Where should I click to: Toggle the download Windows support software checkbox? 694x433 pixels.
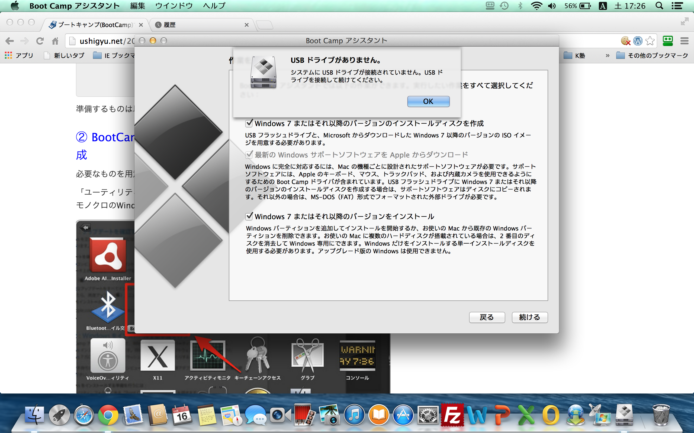click(249, 155)
